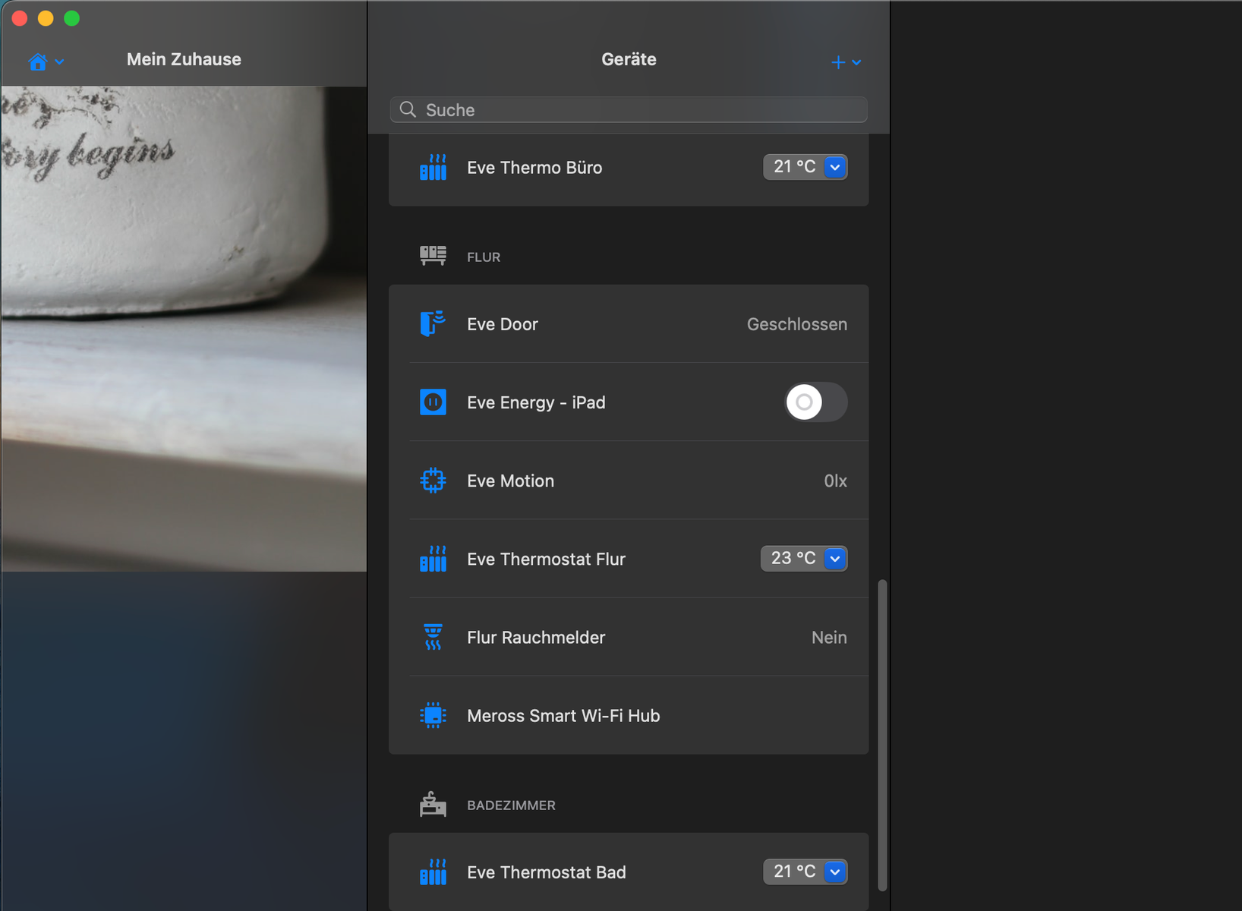Click the Meross Smart Wi-Fi Hub icon

pyautogui.click(x=433, y=715)
